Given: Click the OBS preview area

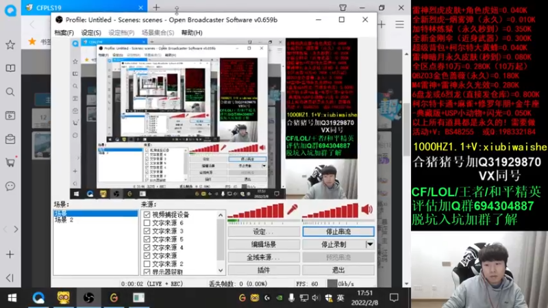Looking at the screenshot, I should 214,118.
